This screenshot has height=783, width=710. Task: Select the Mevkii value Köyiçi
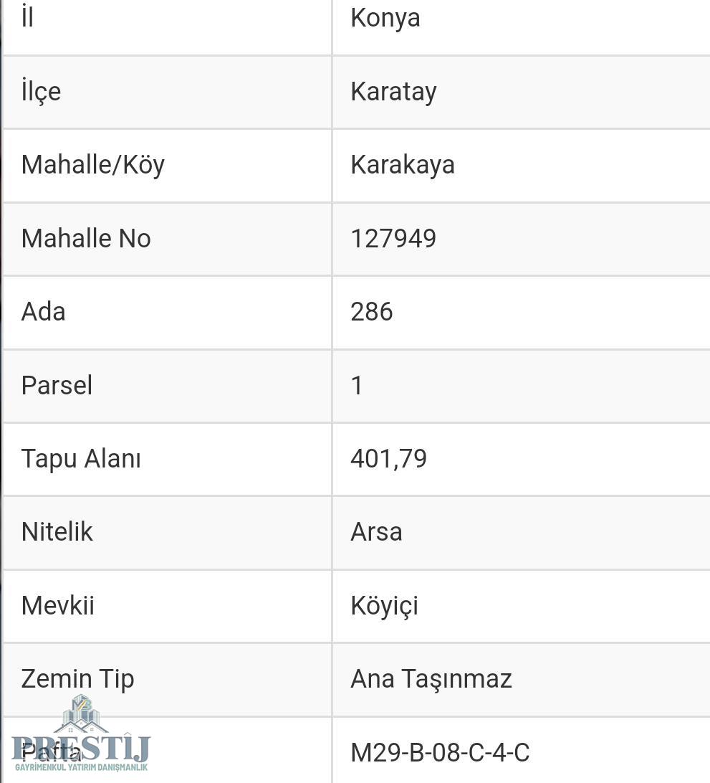click(384, 606)
